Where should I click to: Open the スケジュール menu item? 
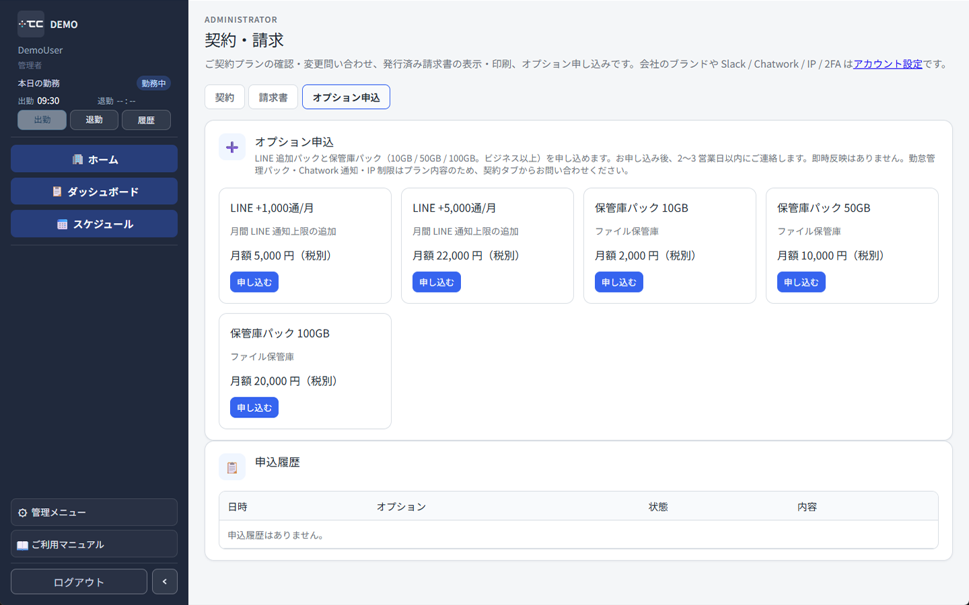coord(94,223)
